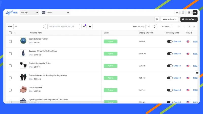Open the temu channel dropdown
The width and height of the screenshot is (203, 114).
click(55, 12)
